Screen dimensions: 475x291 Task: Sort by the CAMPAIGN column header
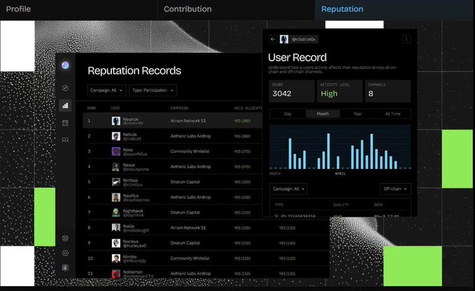coord(179,108)
